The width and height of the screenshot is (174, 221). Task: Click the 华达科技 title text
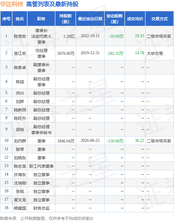[12, 4]
